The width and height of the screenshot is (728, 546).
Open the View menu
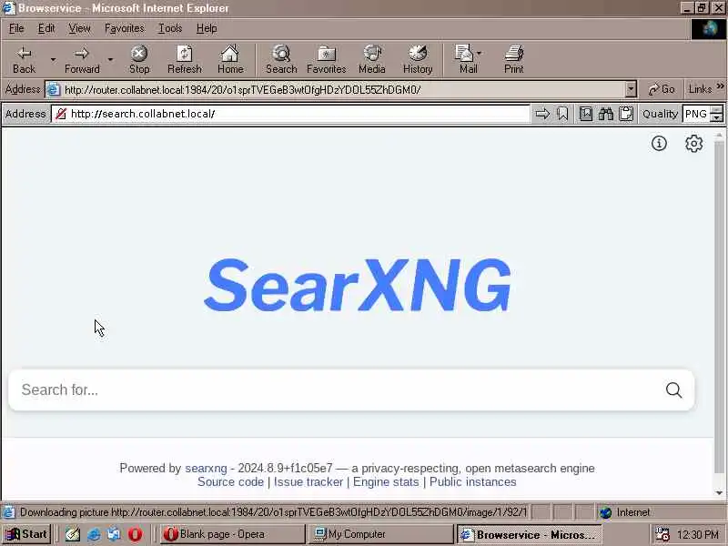coord(79,28)
